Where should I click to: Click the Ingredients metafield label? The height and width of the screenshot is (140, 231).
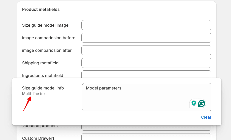(43, 75)
